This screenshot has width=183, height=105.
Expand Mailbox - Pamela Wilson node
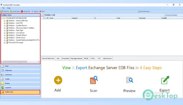coord(4,35)
